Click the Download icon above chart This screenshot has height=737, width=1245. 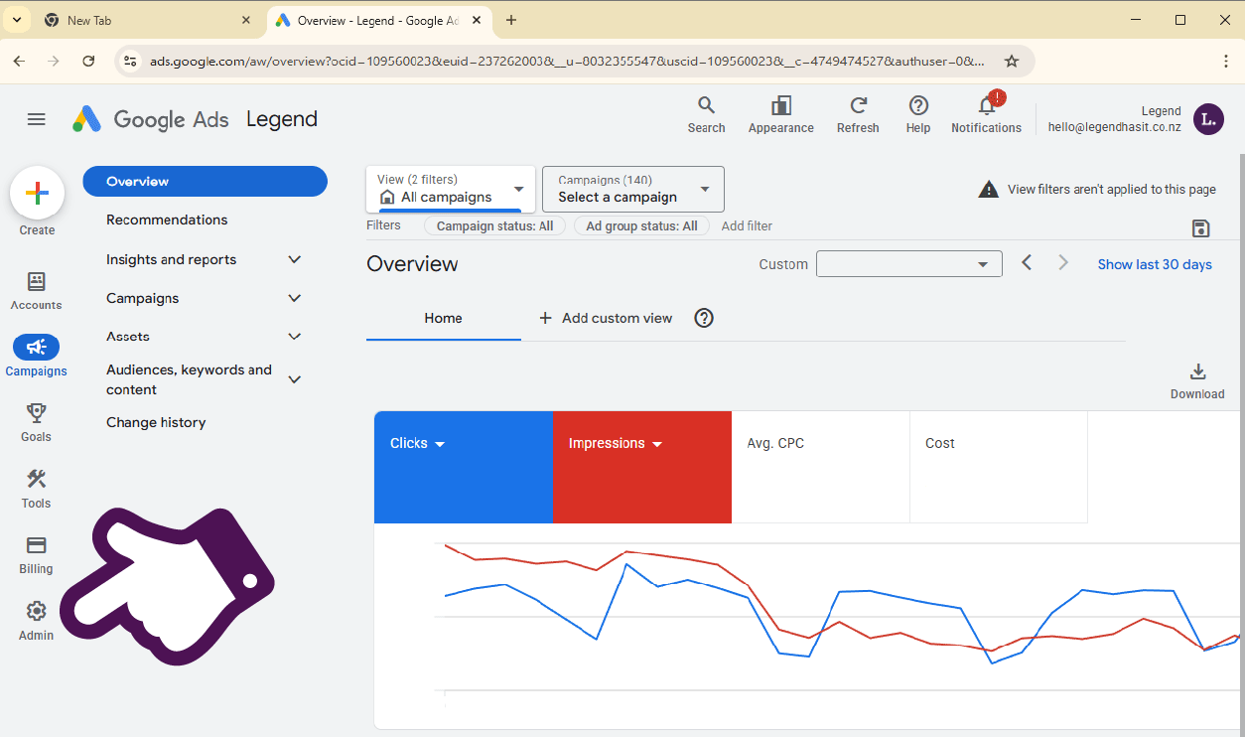tap(1198, 371)
